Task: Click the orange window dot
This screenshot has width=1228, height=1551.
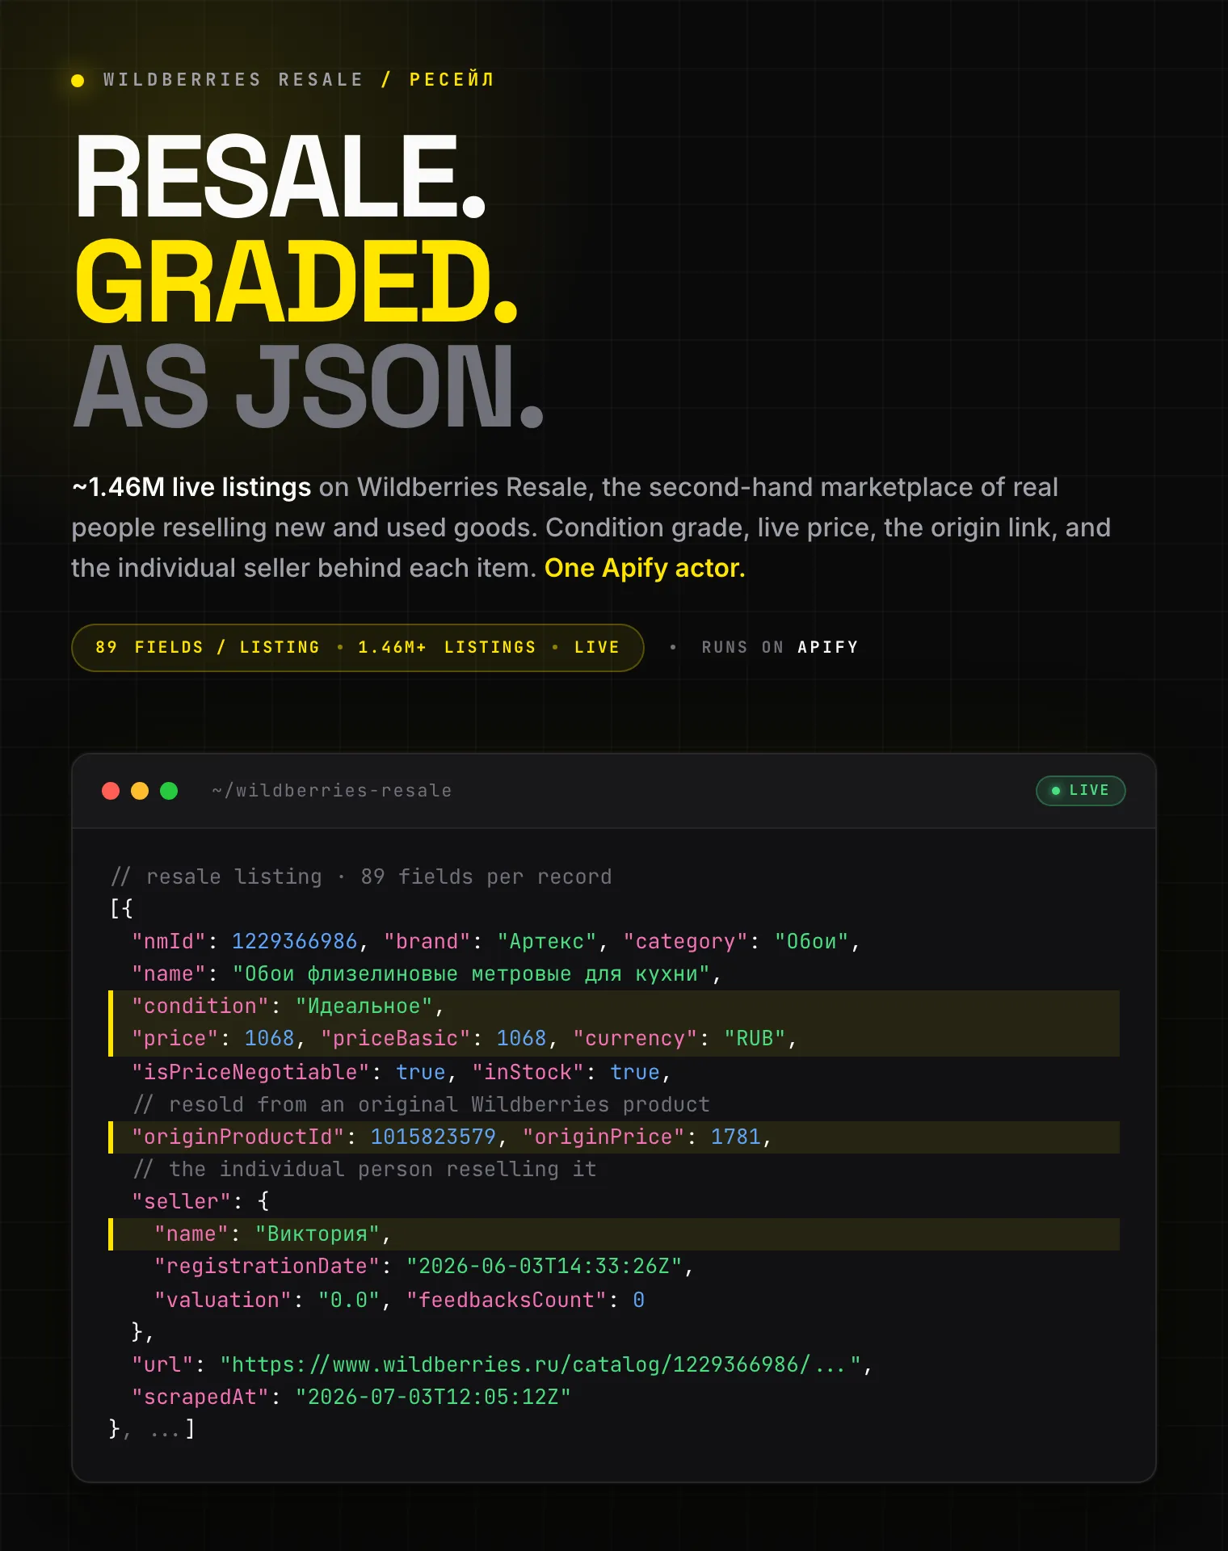Action: (140, 791)
